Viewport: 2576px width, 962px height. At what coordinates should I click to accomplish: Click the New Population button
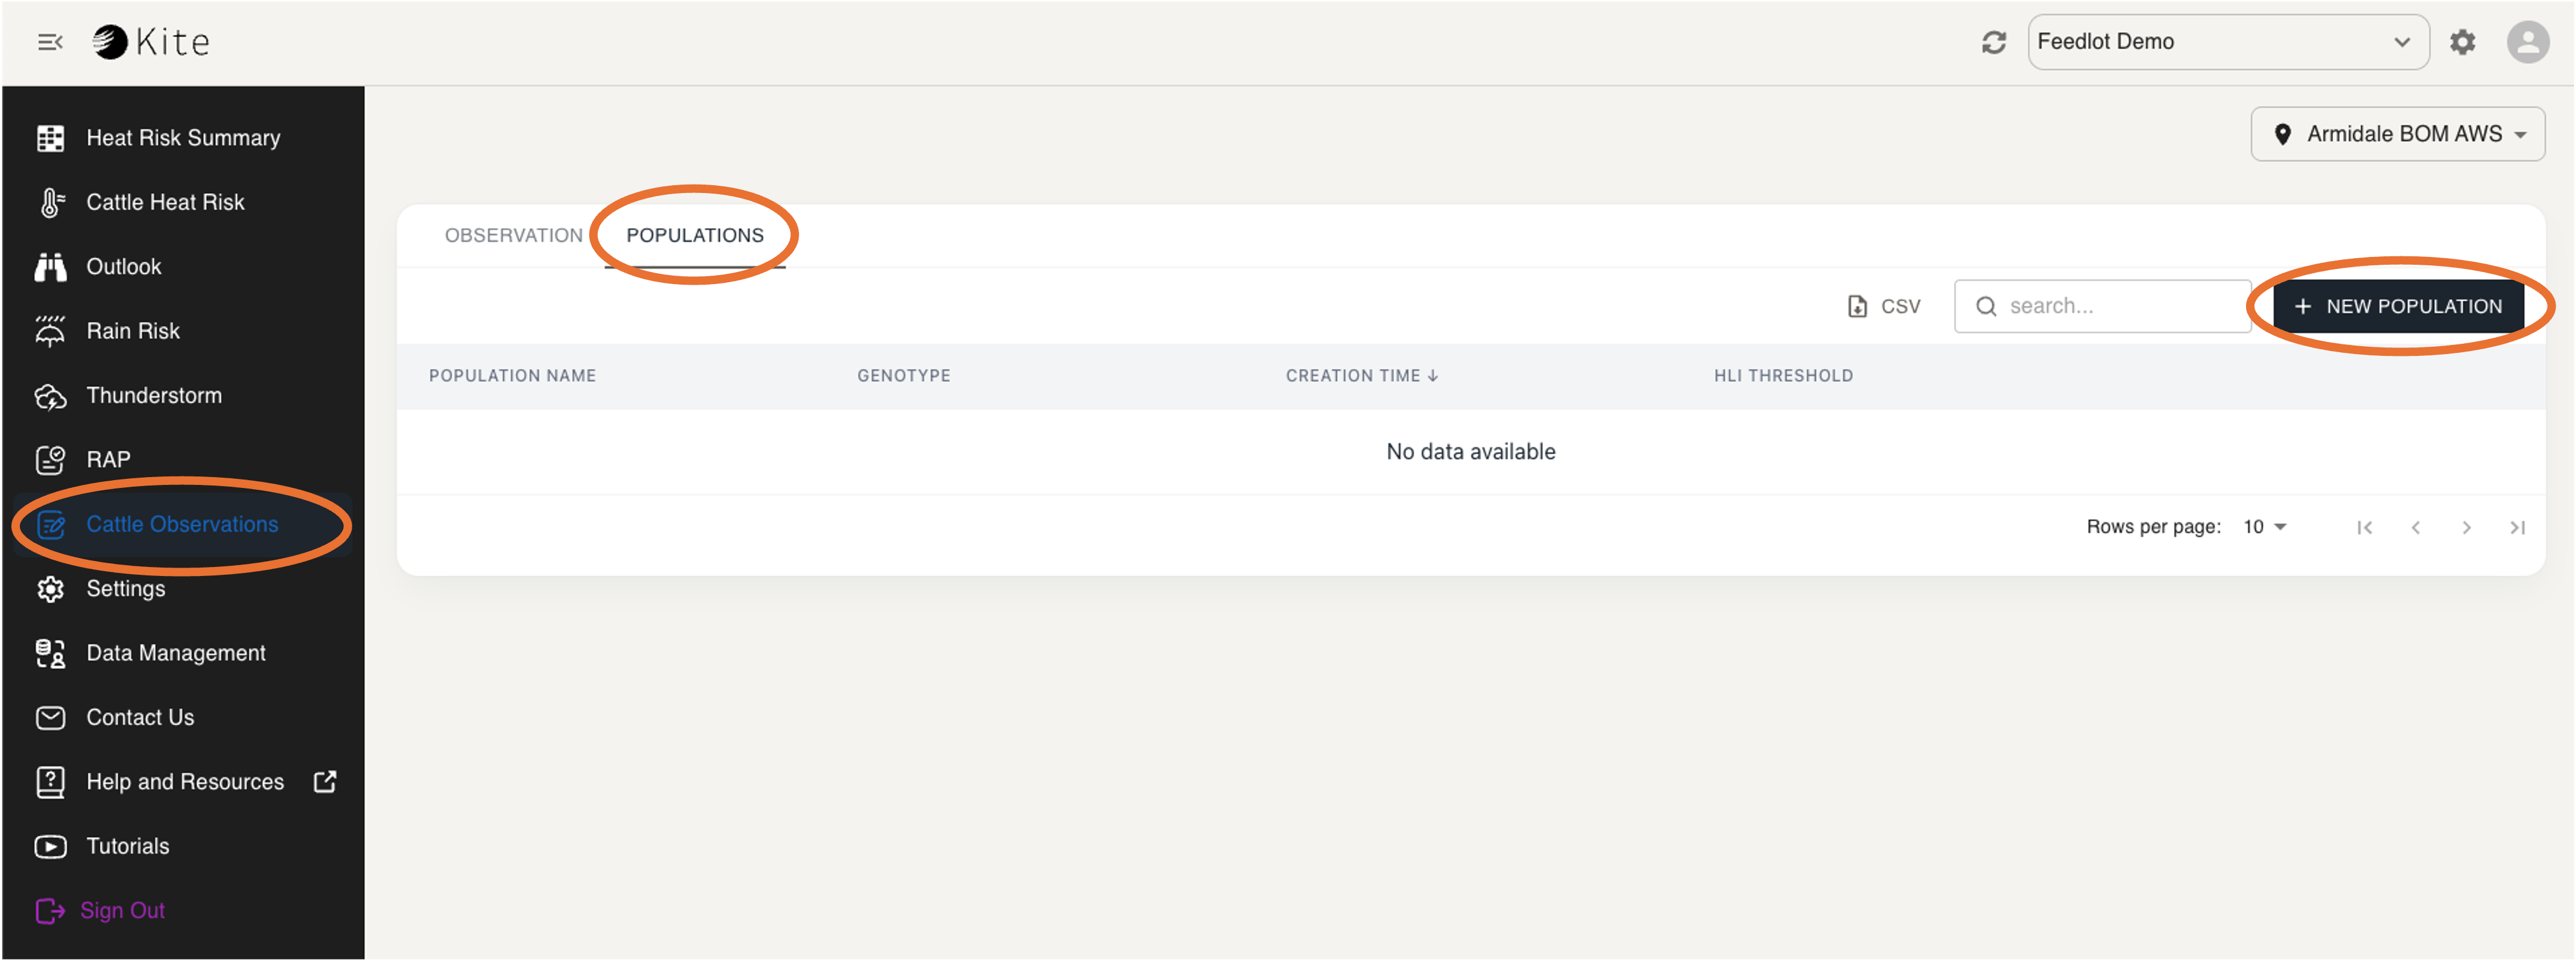[2397, 306]
